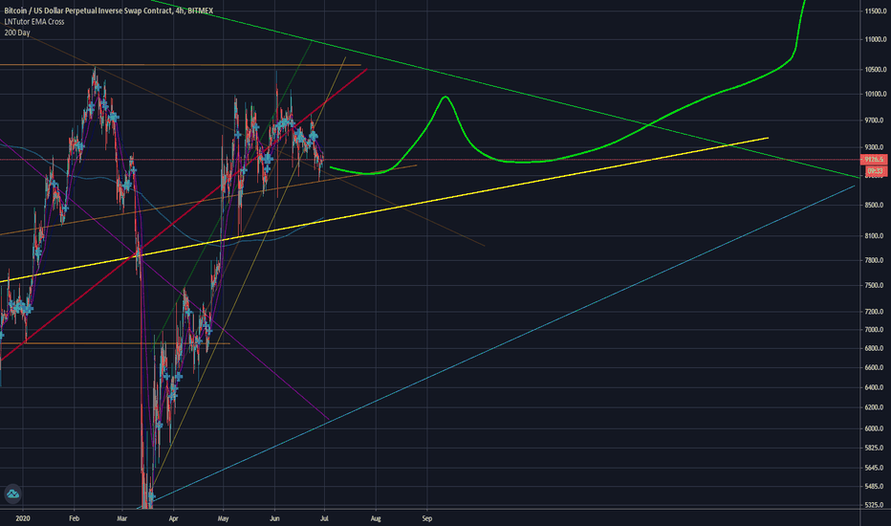Click the 11500.0 price axis label
The height and width of the screenshot is (526, 891).
coord(876,11)
